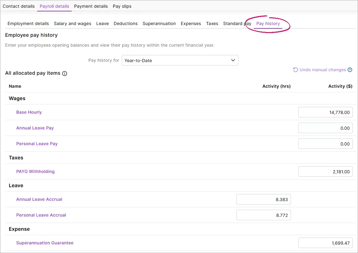Click the Activity ($) column header
The image size is (358, 253).
(x=340, y=86)
